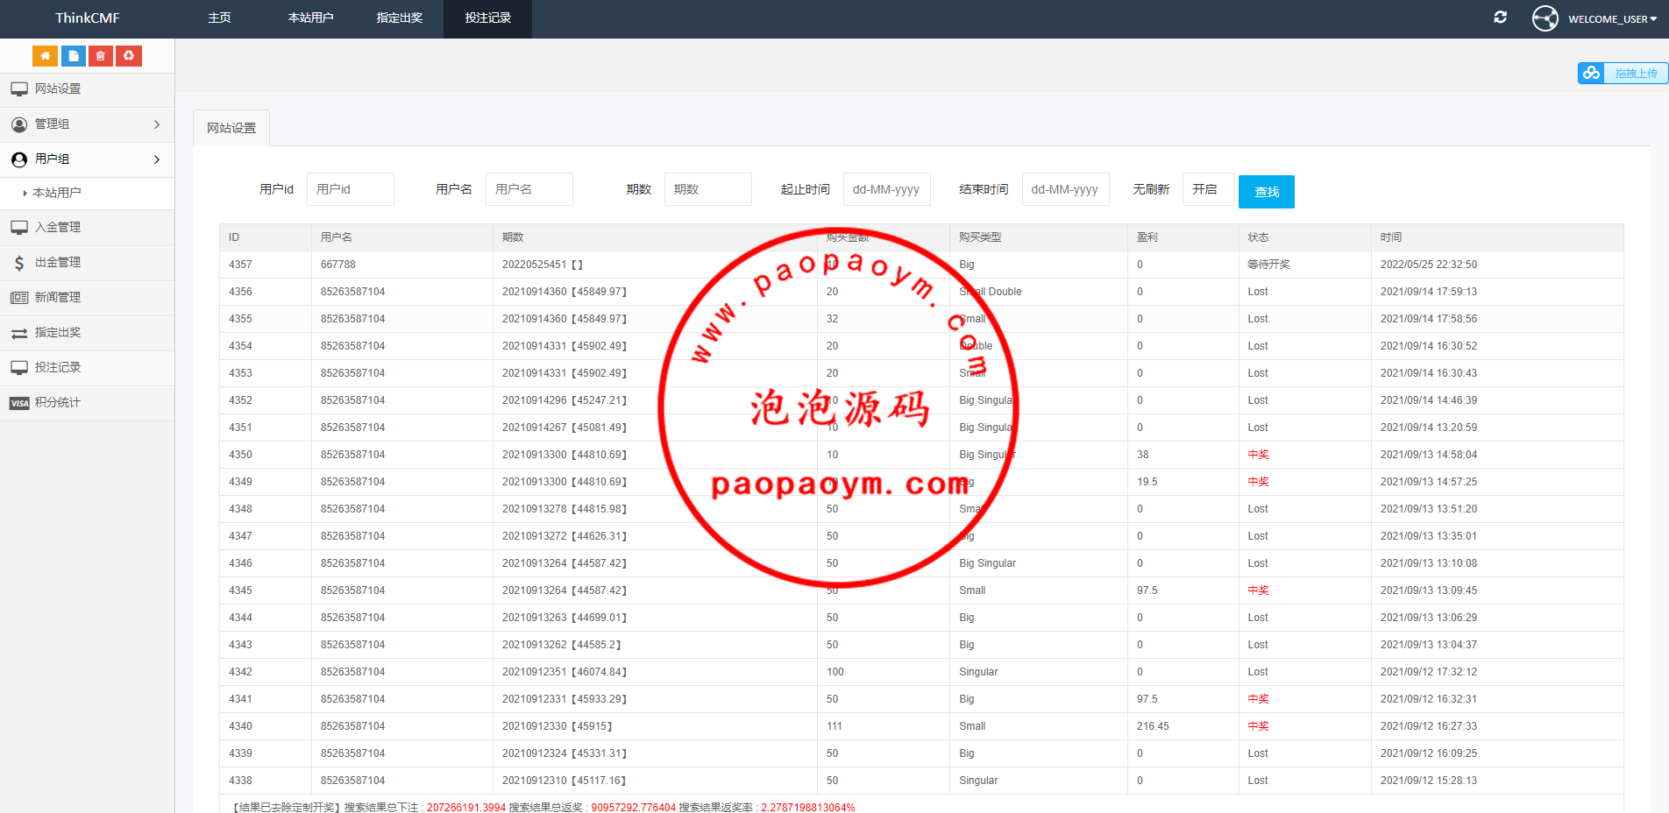Open the 无刷新 开启 dropdown
This screenshot has width=1669, height=813.
coord(1209,189)
